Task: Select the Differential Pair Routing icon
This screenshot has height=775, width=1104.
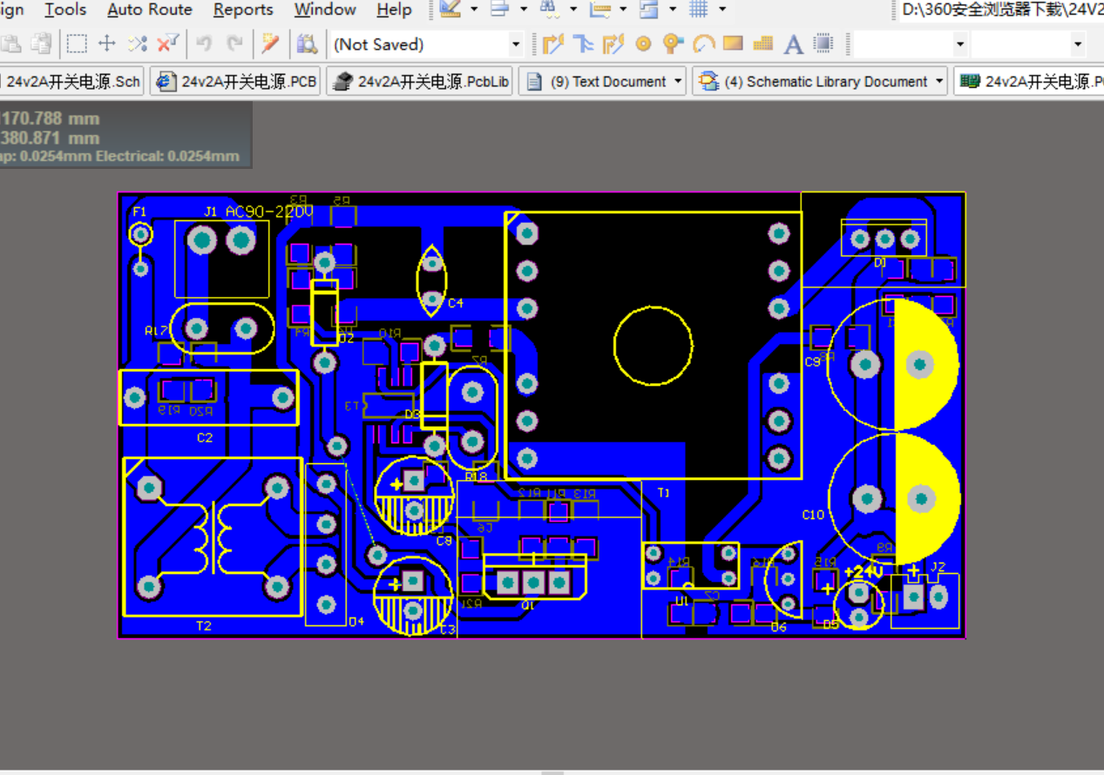Action: (x=613, y=44)
